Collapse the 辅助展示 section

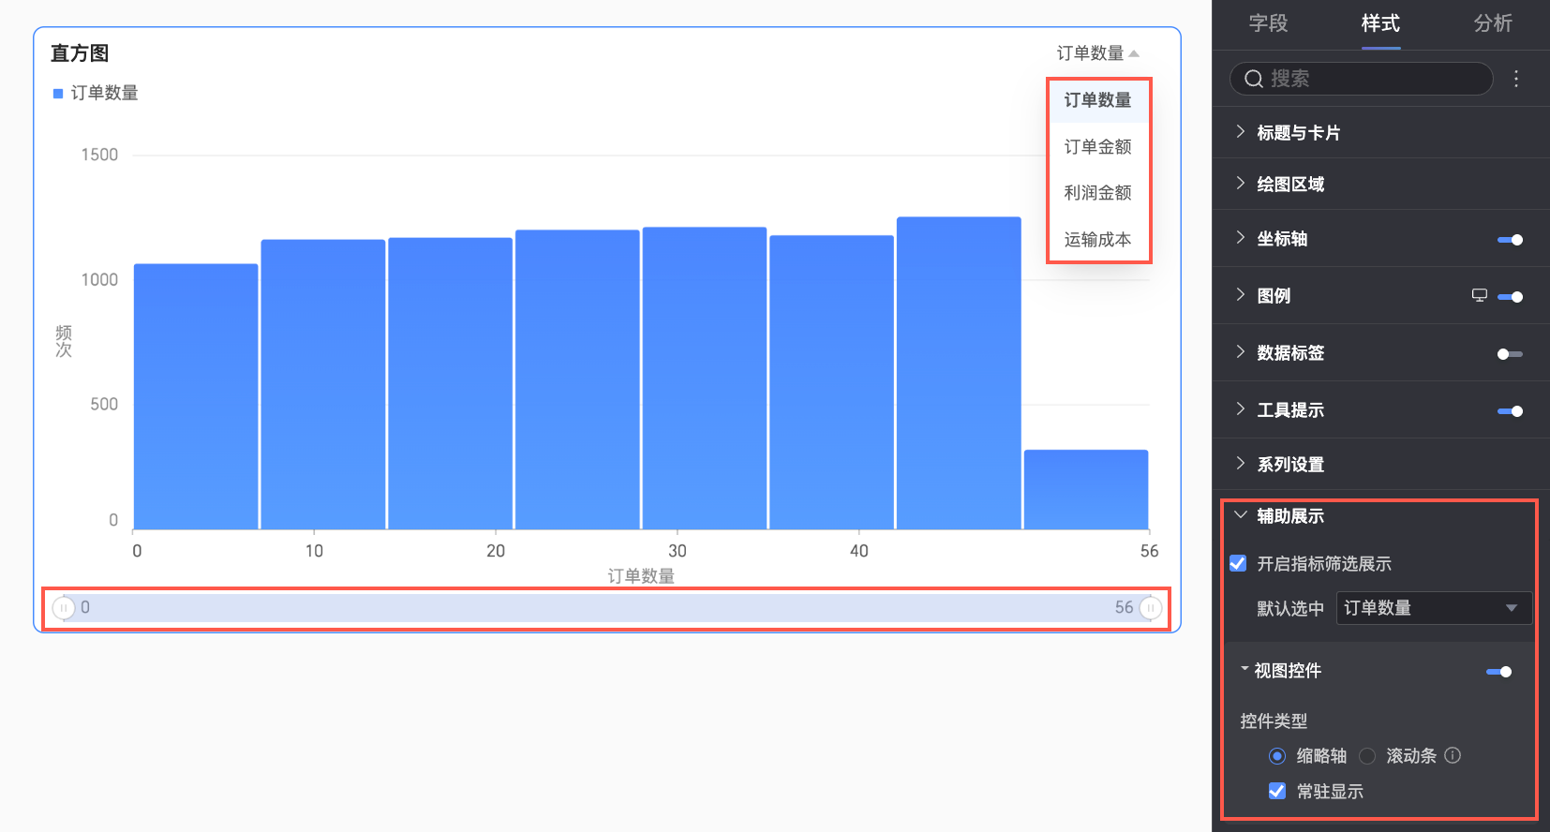[1241, 515]
